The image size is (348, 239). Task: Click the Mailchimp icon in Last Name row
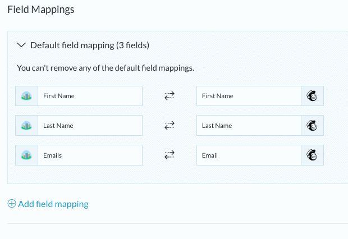point(312,125)
